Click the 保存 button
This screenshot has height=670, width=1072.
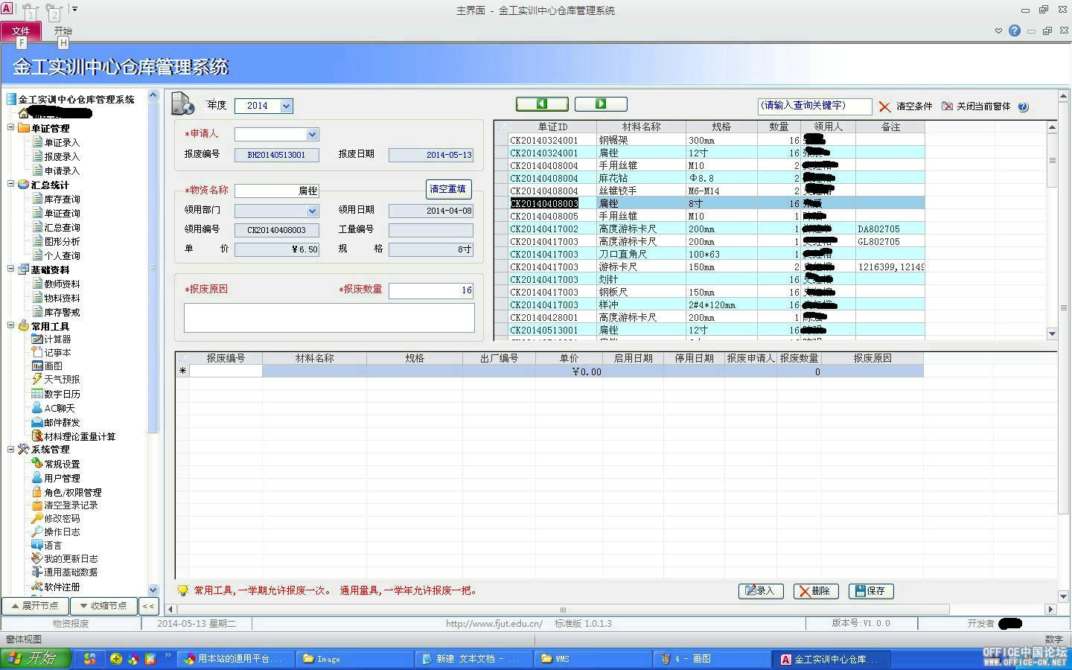coord(871,591)
